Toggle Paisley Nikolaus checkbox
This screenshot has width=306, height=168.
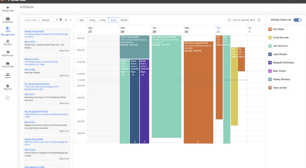(270, 80)
